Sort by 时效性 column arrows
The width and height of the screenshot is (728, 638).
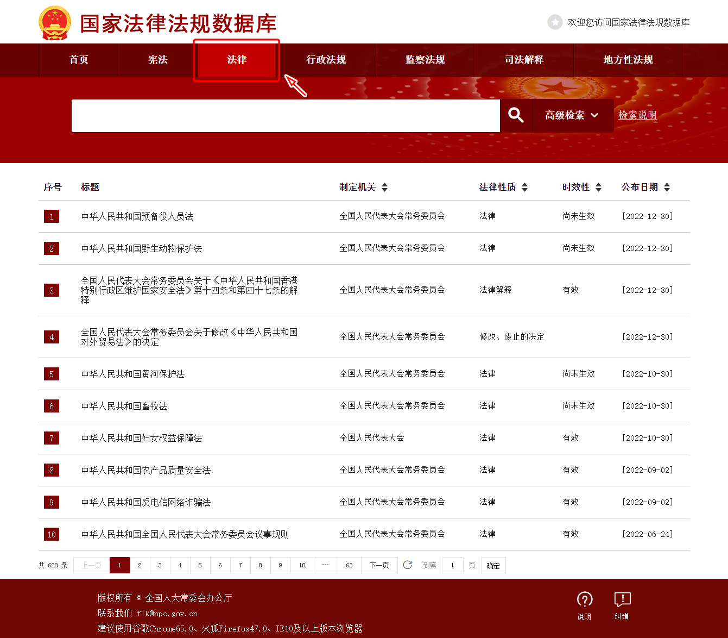[598, 187]
